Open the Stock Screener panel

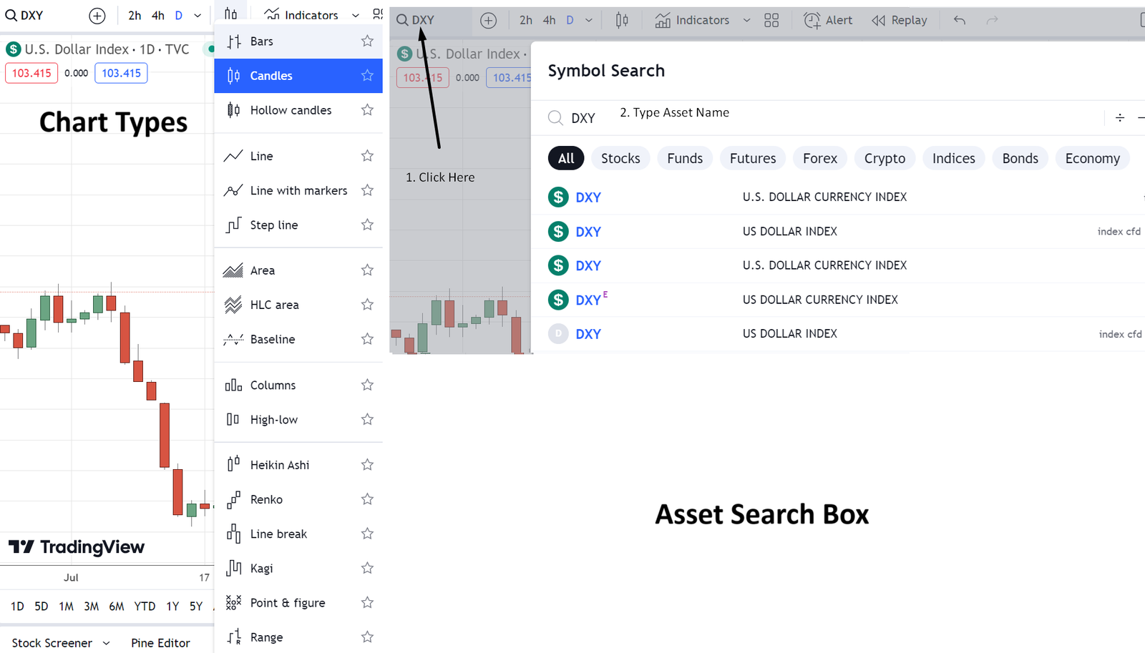tap(52, 643)
